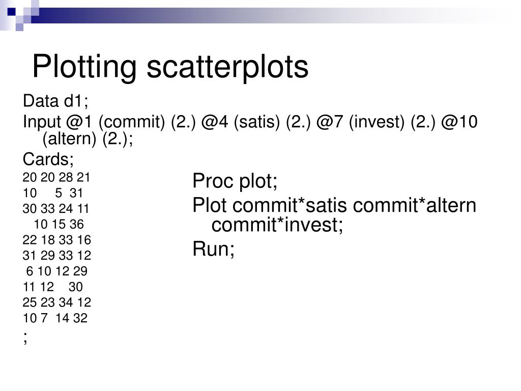Click the bullet beside "Plot commit*satis"

click(x=185, y=206)
